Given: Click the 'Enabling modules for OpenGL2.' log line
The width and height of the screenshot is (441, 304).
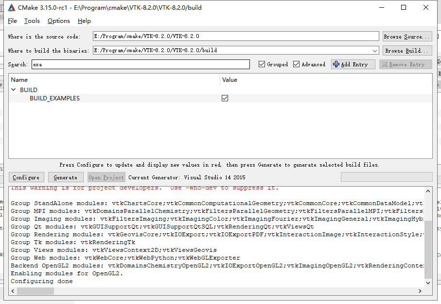Looking at the screenshot, I should [67, 273].
